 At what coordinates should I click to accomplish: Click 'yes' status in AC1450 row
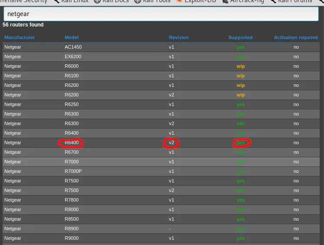(x=241, y=47)
